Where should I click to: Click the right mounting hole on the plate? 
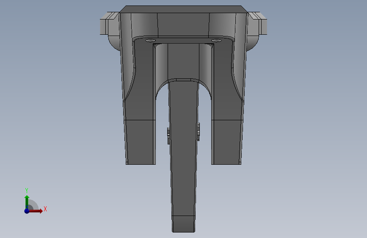coord(216,41)
